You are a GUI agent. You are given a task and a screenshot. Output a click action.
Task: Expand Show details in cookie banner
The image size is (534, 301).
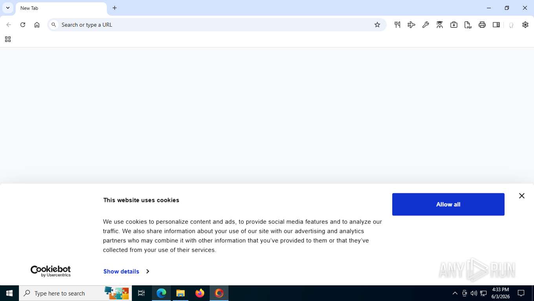coord(126,271)
